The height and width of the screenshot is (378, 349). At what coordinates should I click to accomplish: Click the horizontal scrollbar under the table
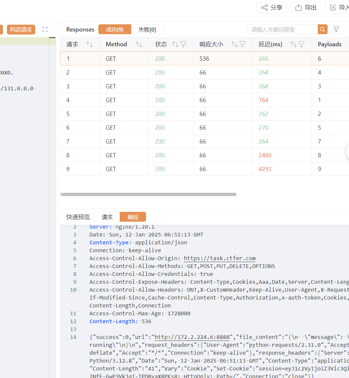point(148,194)
